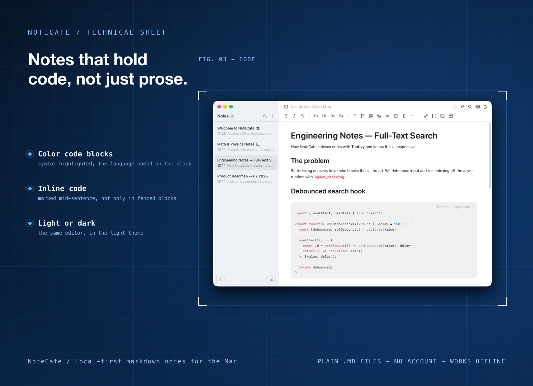The width and height of the screenshot is (533, 386).
Task: Click the note scrollbar thumb
Action: pos(490,155)
